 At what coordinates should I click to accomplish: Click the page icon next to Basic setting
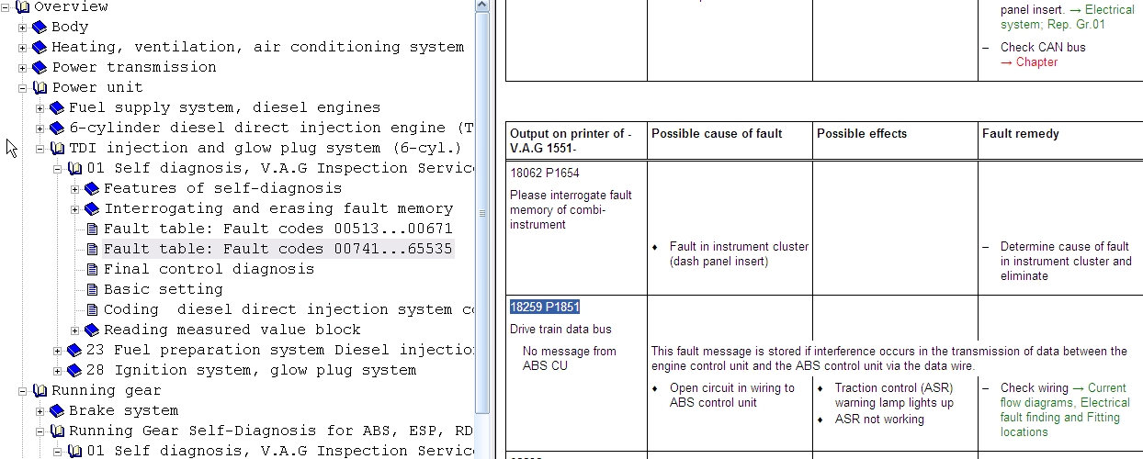coord(92,290)
